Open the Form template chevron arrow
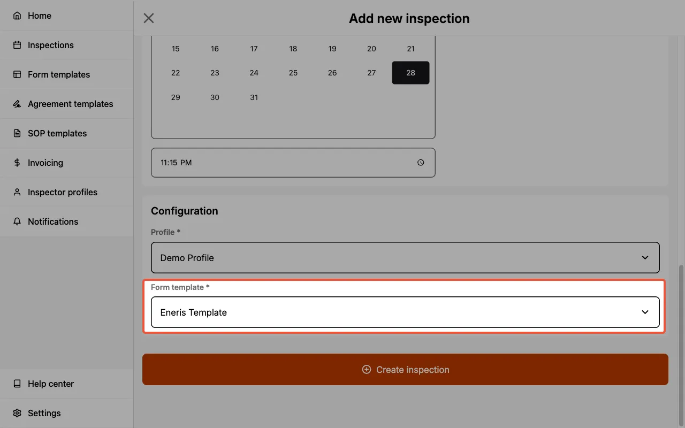685x428 pixels. pyautogui.click(x=645, y=312)
